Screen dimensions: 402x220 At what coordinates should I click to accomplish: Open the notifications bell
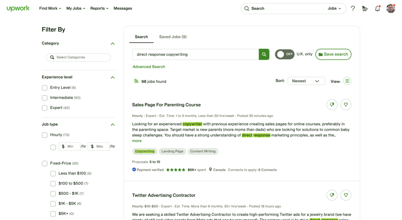(377, 8)
